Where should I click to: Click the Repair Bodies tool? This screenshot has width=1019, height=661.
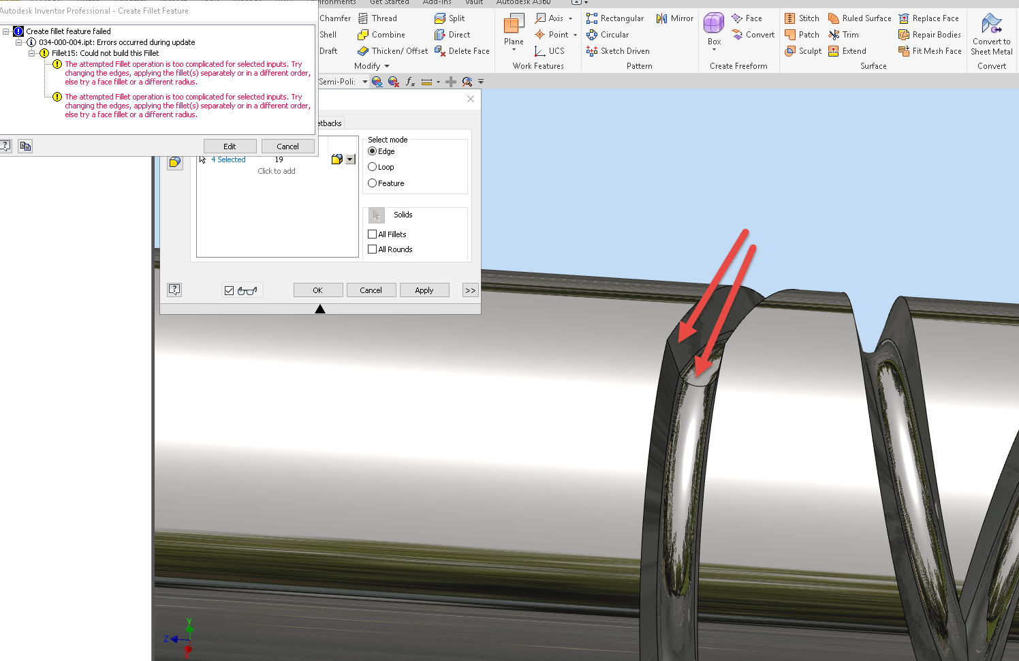[x=930, y=35]
